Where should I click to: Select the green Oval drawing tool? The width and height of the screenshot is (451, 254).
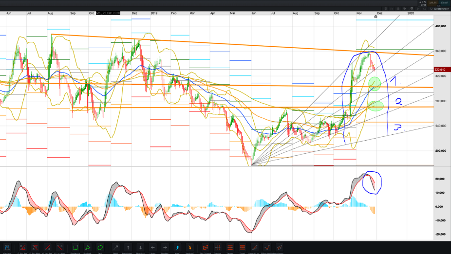(100, 247)
